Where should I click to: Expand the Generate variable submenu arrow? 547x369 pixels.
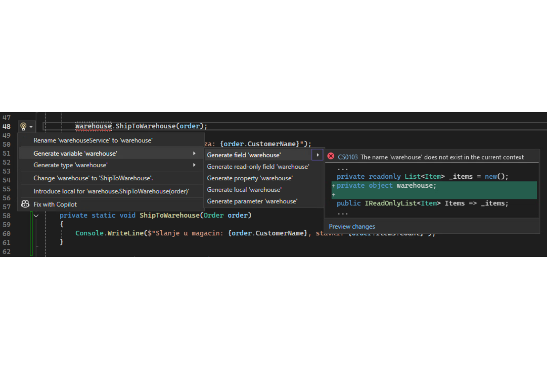[x=194, y=153]
